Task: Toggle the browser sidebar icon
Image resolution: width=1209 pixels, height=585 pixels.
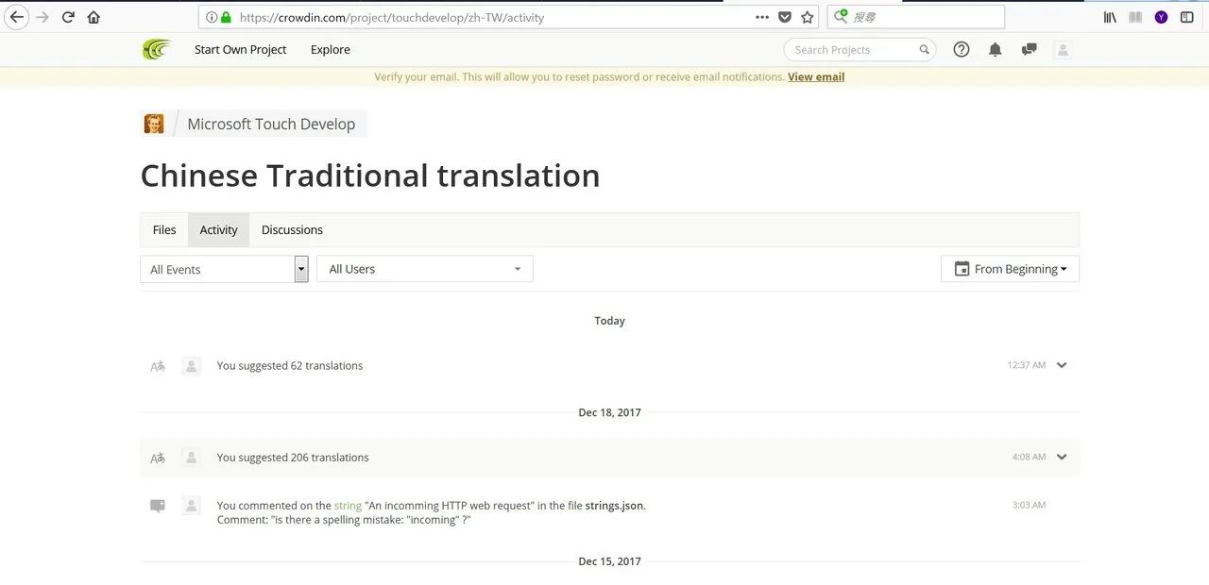Action: 1187,17
